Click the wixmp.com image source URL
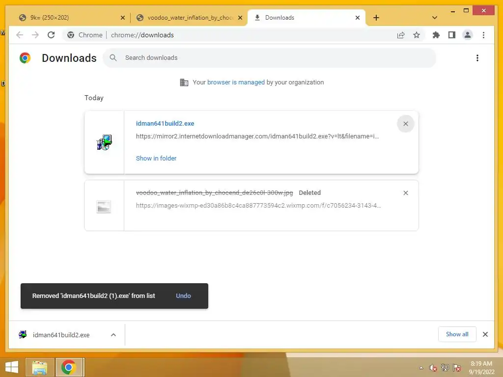The height and width of the screenshot is (377, 503). coord(258,206)
